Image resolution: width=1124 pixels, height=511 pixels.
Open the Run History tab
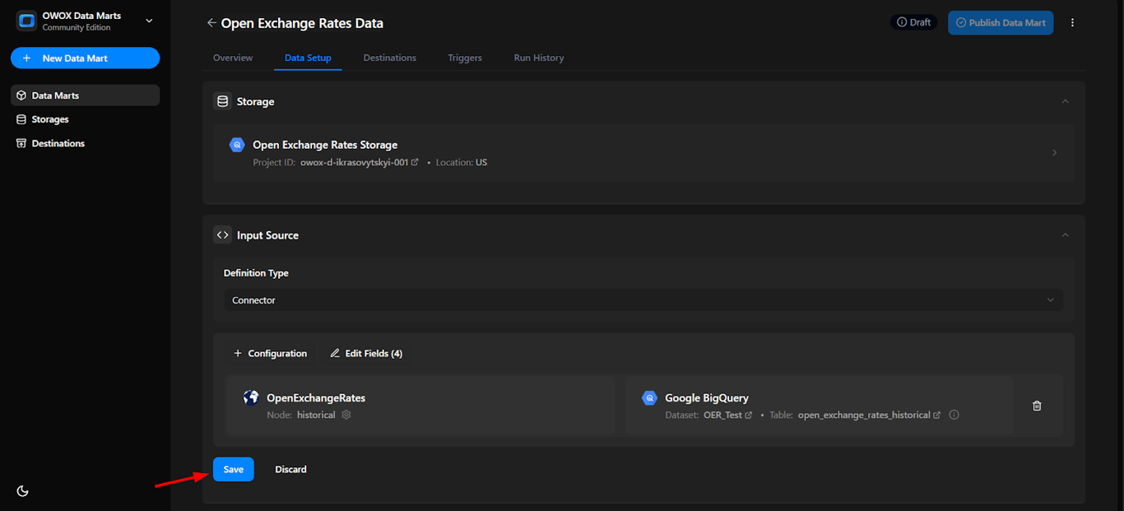click(x=539, y=58)
